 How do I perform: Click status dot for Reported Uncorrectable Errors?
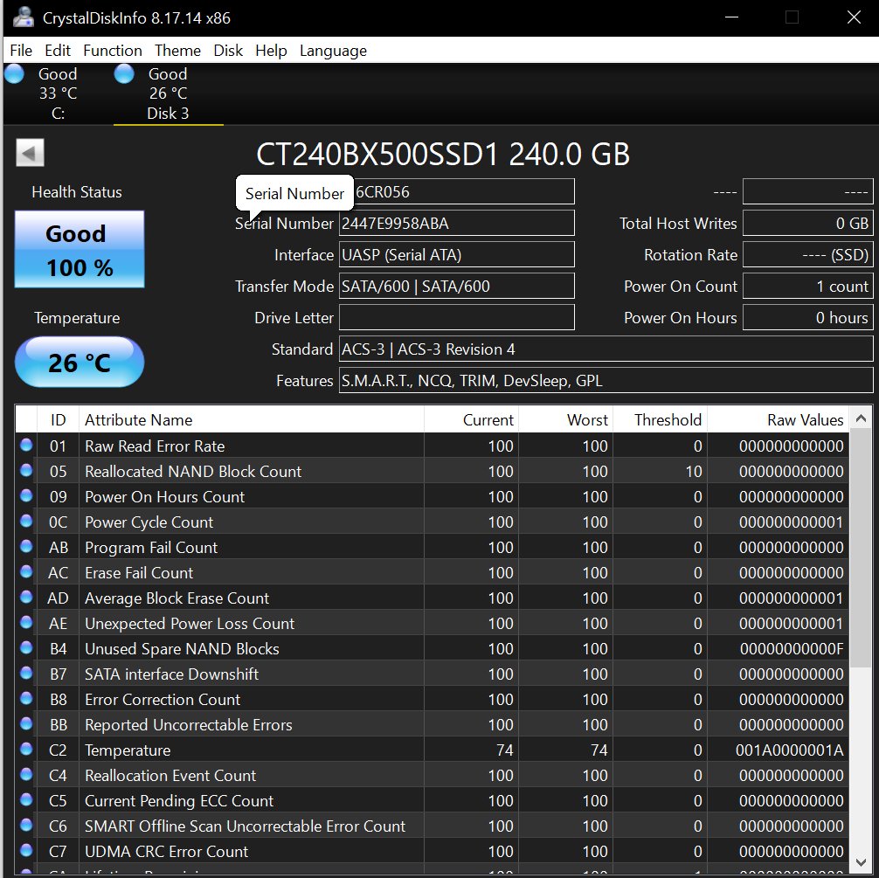point(26,724)
